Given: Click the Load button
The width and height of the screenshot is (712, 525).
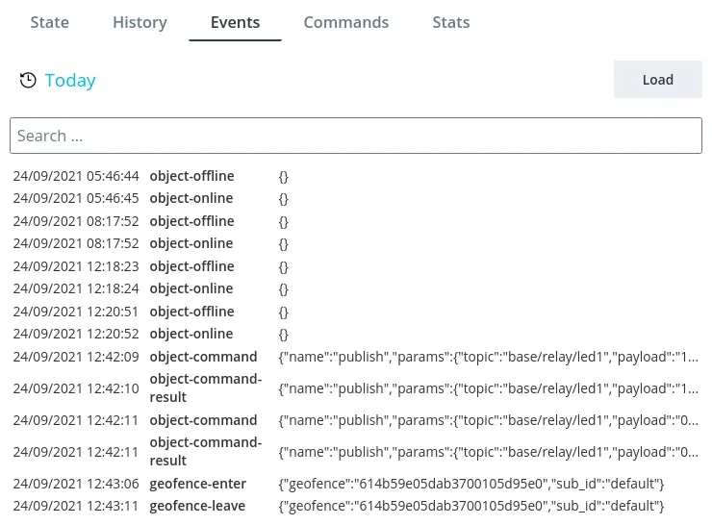Looking at the screenshot, I should click(657, 80).
